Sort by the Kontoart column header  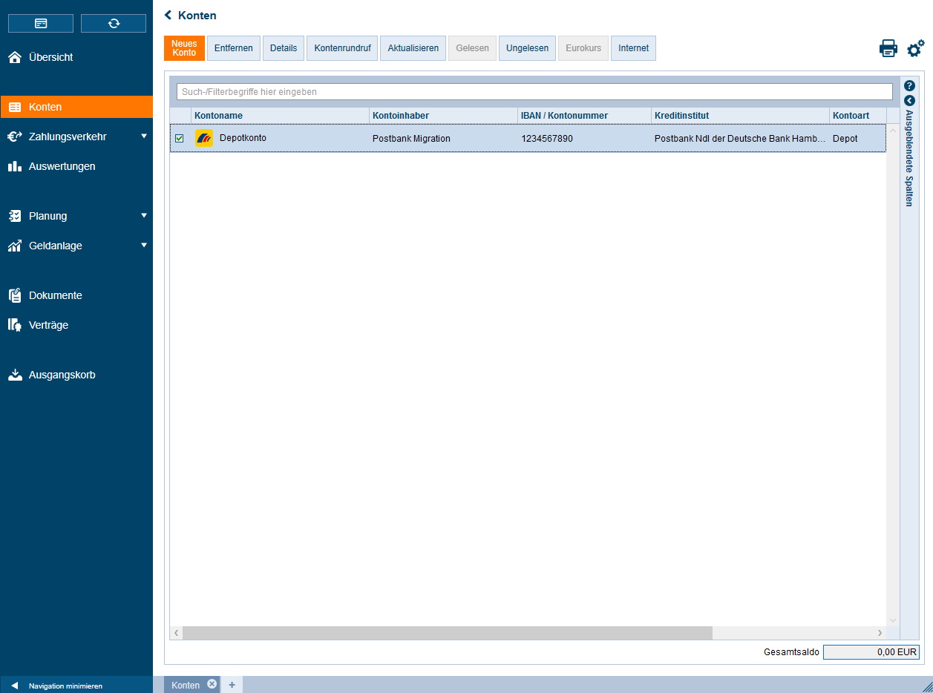coord(858,115)
